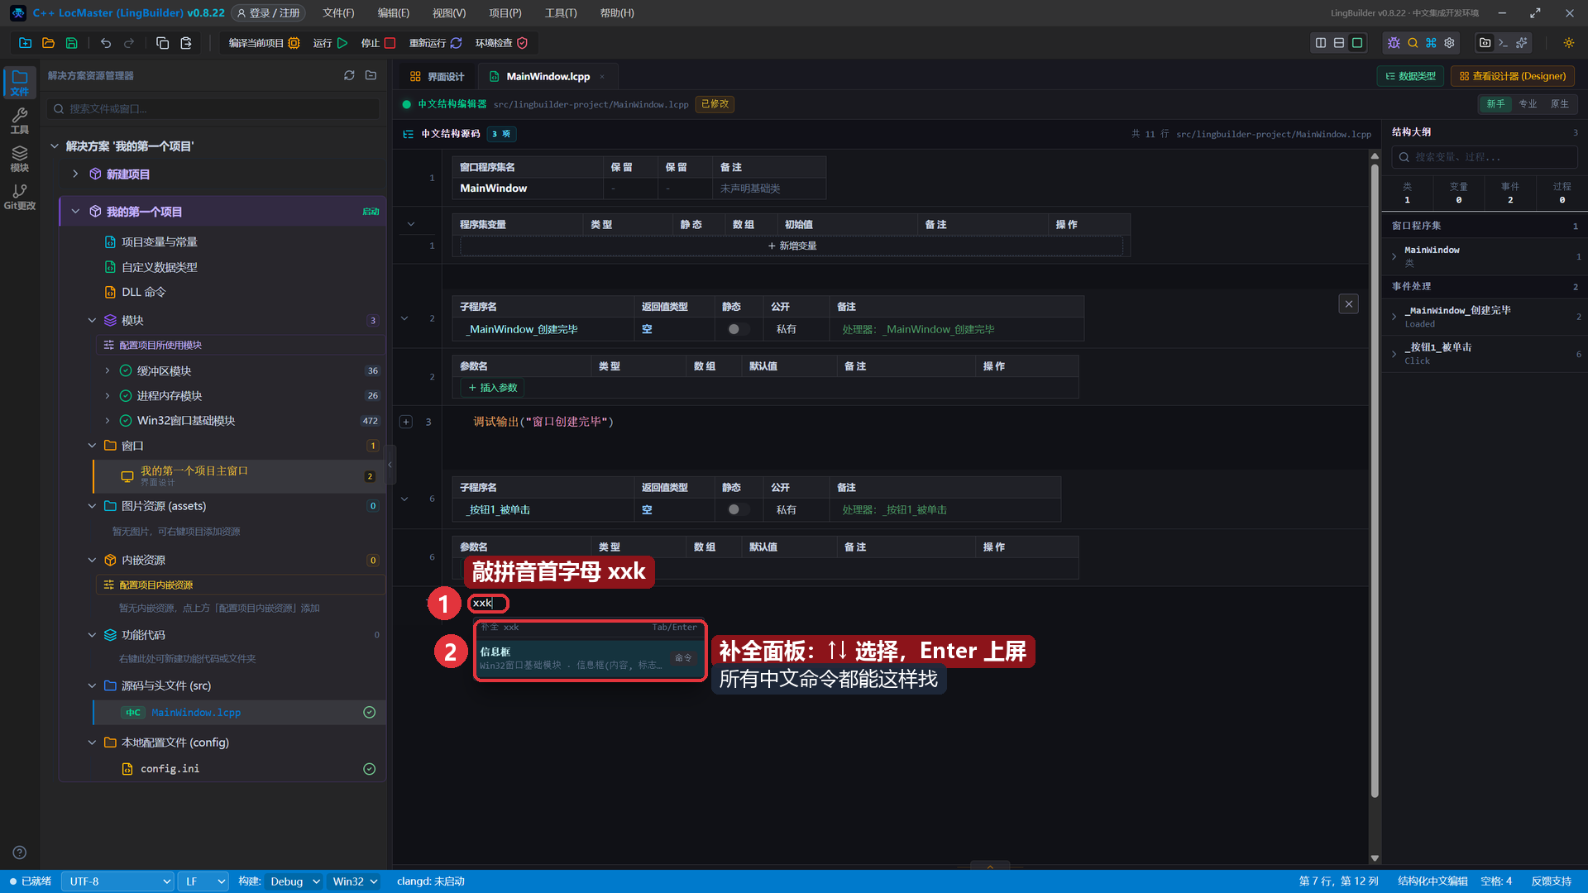Viewport: 1588px width, 893px height.
Task: Open the 视图(V) menu
Action: 449,13
